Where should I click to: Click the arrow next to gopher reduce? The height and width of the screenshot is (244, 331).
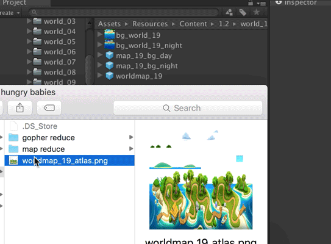[x=131, y=137]
